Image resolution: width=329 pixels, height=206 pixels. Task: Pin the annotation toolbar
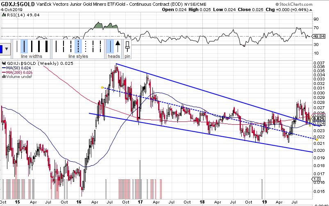(x=127, y=46)
